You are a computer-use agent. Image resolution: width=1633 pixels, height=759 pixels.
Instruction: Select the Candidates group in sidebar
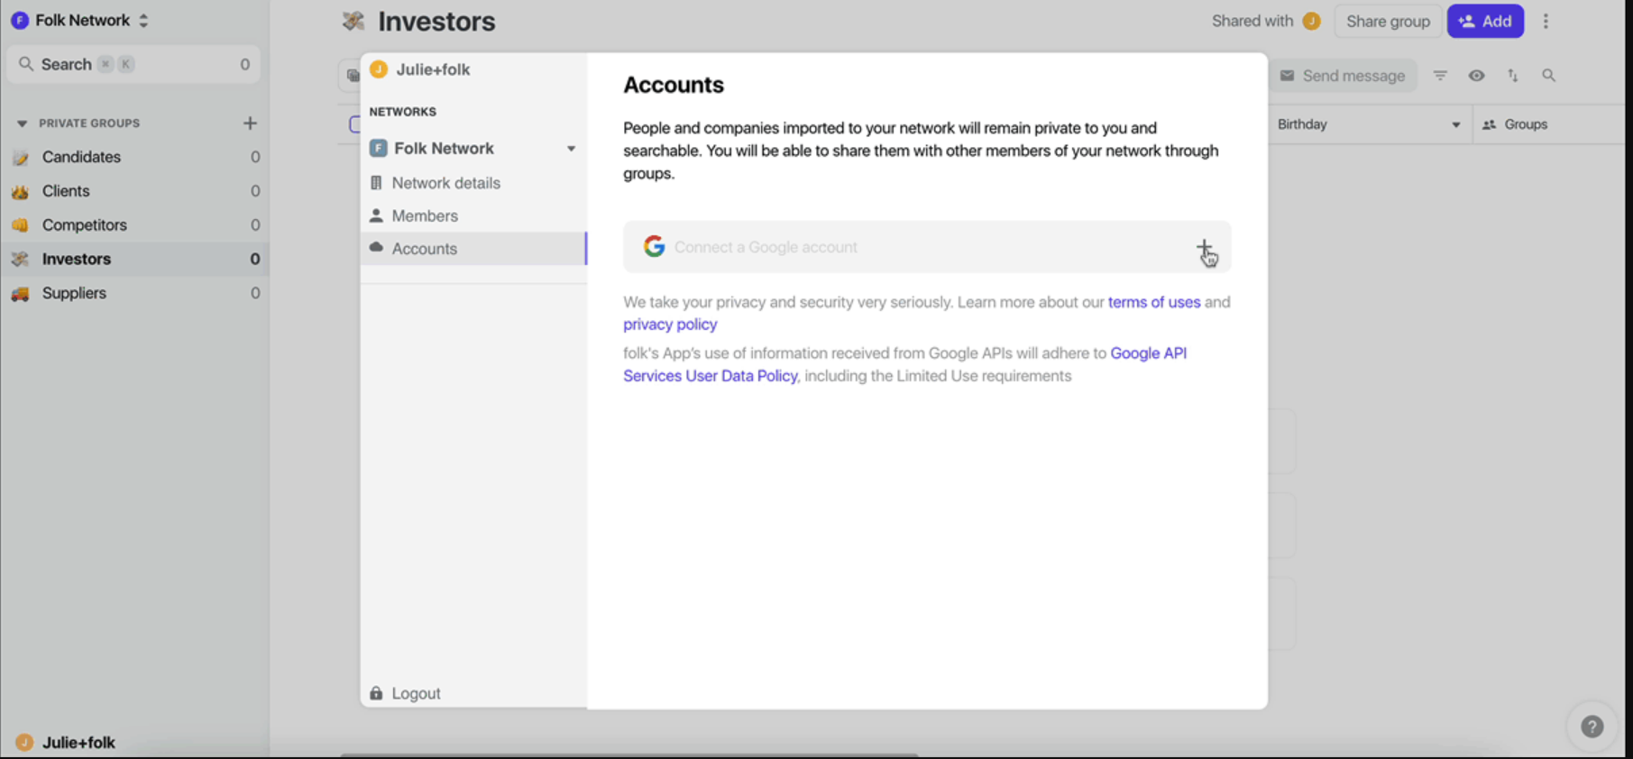[x=81, y=157]
